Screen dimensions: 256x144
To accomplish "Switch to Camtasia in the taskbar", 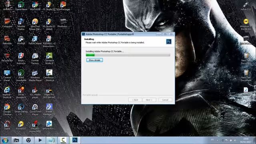I will click(63, 140).
